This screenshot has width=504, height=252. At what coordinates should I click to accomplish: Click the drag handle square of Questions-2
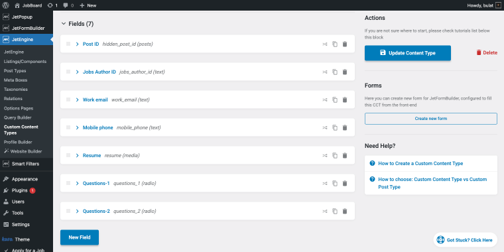[x=68, y=211]
